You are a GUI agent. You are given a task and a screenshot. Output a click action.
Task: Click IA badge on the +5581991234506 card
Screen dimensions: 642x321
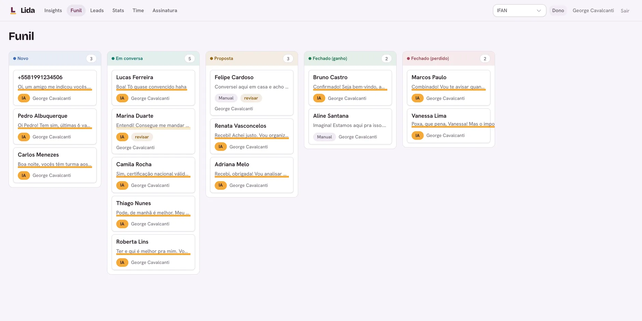[24, 98]
